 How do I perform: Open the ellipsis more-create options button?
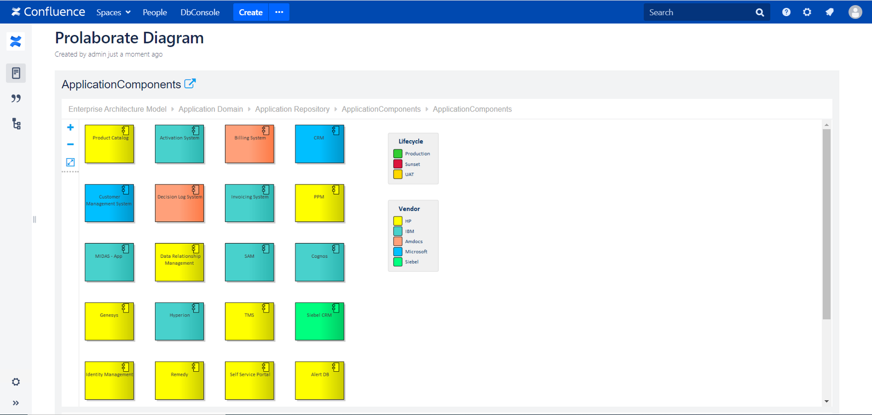click(x=279, y=12)
